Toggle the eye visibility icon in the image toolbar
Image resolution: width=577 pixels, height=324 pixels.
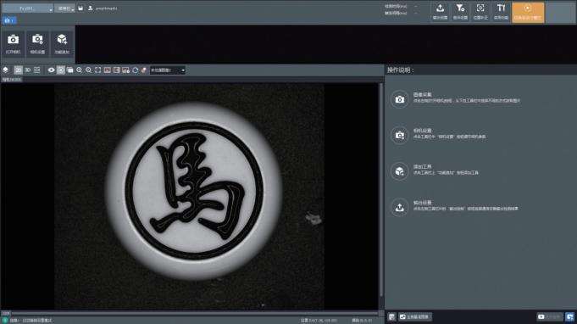[51, 70]
